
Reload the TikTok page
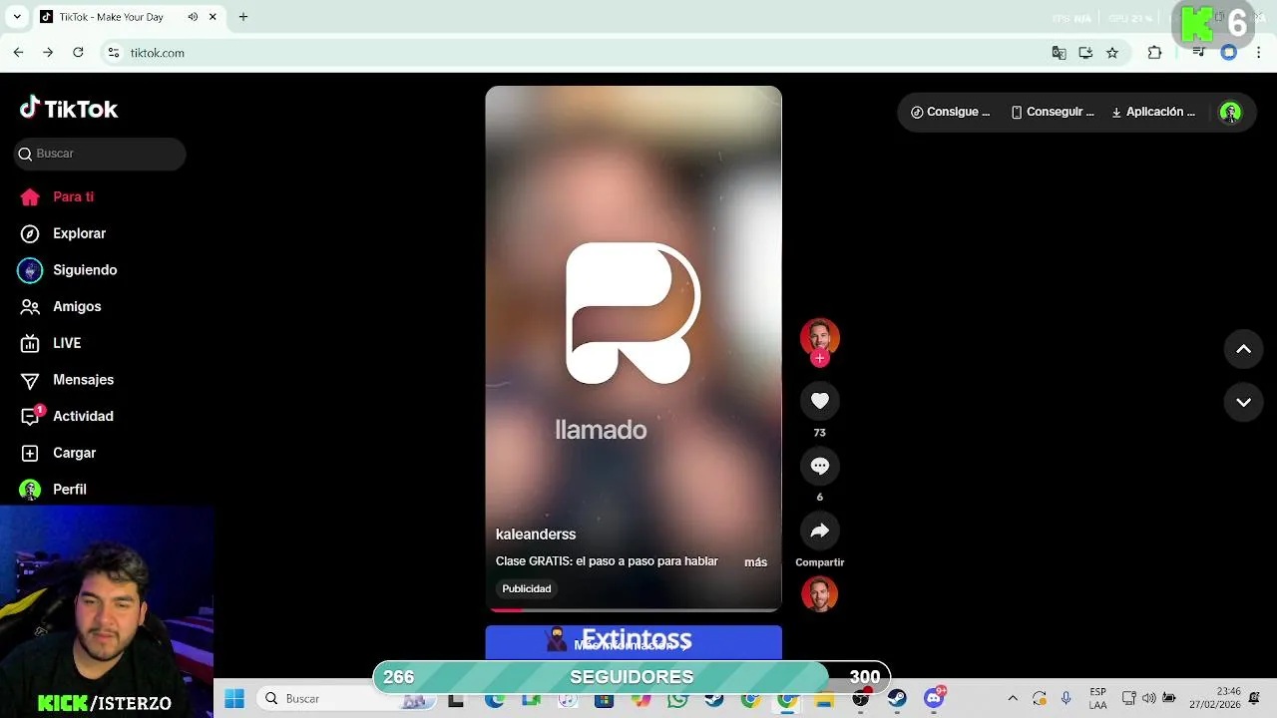[x=78, y=53]
